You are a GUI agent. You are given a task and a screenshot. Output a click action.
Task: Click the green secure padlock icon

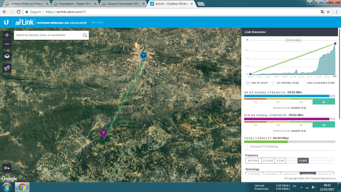tap(27, 12)
